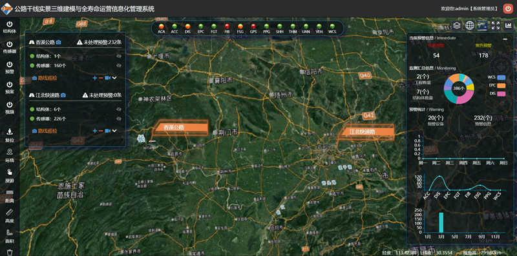517x256 pixels.
Task: Expand the 江北快速路 路线巡检 chevron
Action: tap(114, 131)
